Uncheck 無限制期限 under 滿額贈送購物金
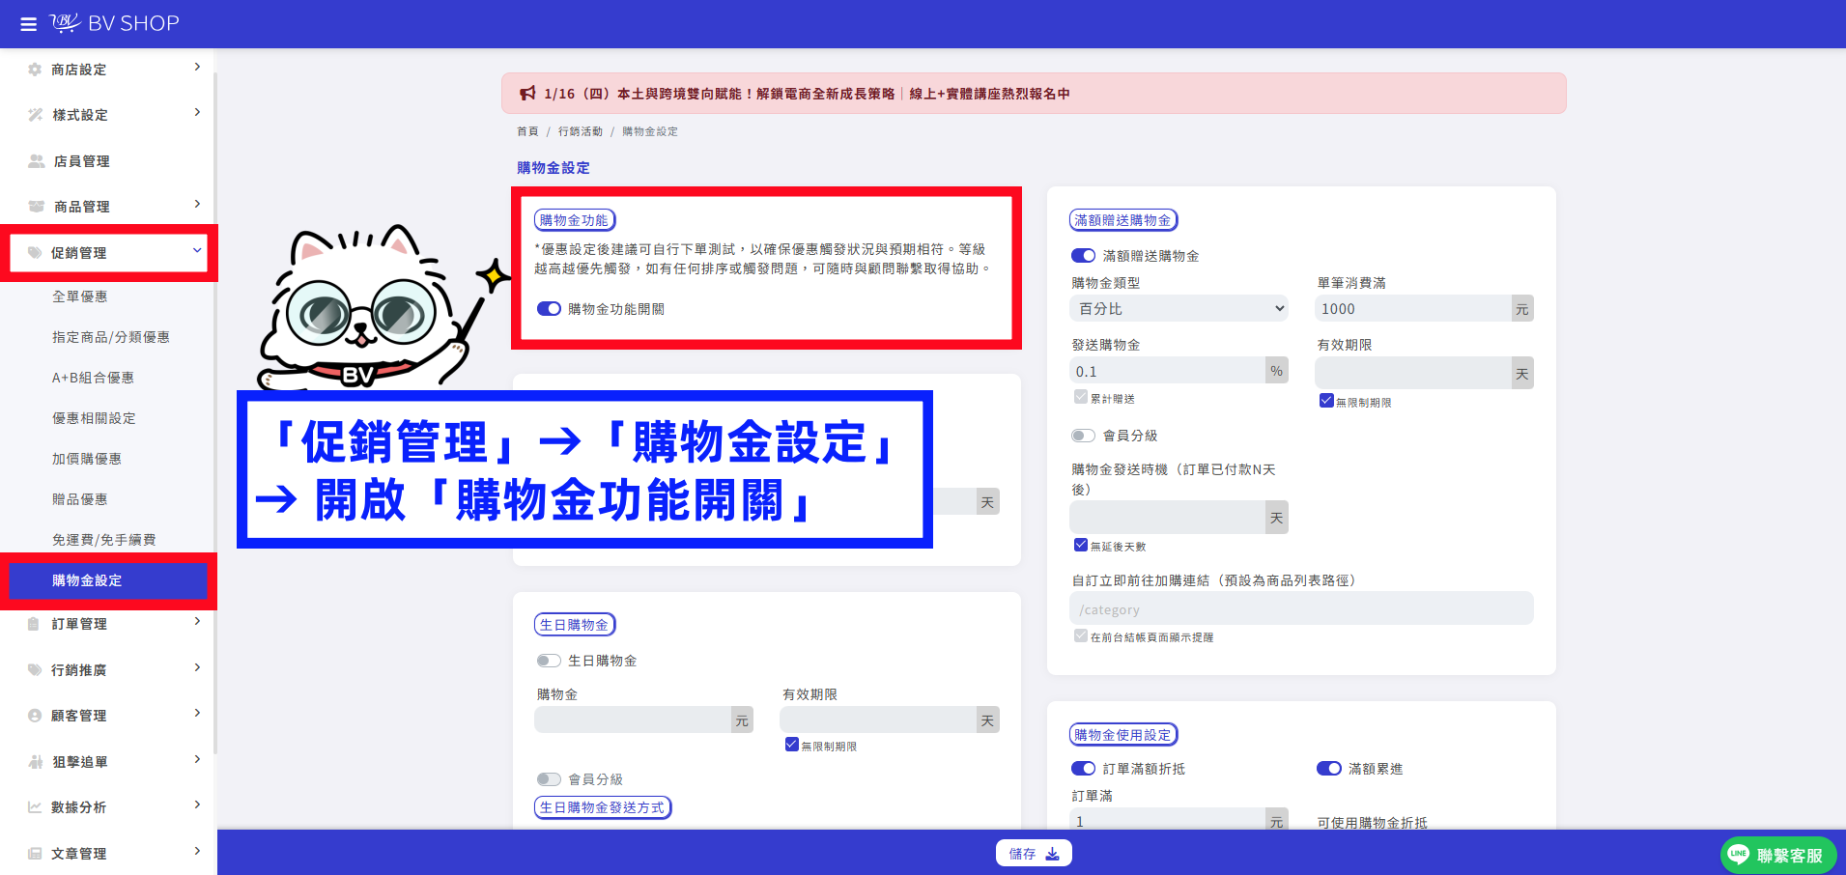Image resolution: width=1846 pixels, height=875 pixels. click(1326, 401)
